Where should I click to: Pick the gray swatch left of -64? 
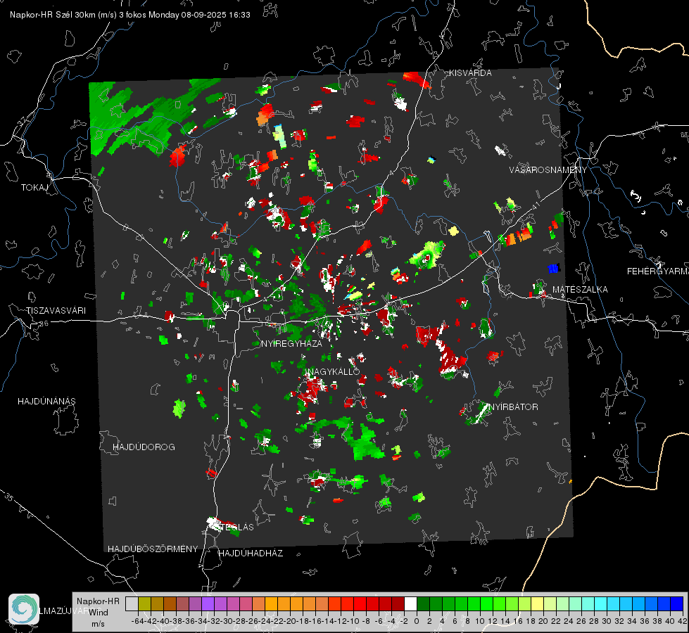(132, 603)
